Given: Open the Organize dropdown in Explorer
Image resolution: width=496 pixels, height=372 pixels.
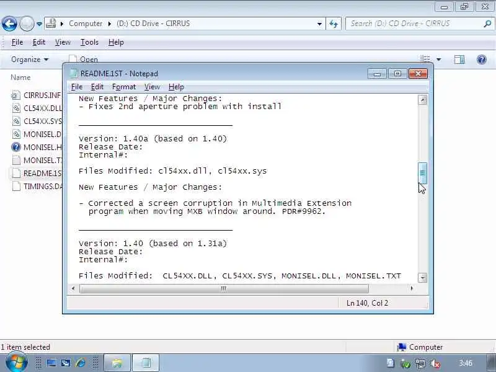Looking at the screenshot, I should (x=30, y=60).
